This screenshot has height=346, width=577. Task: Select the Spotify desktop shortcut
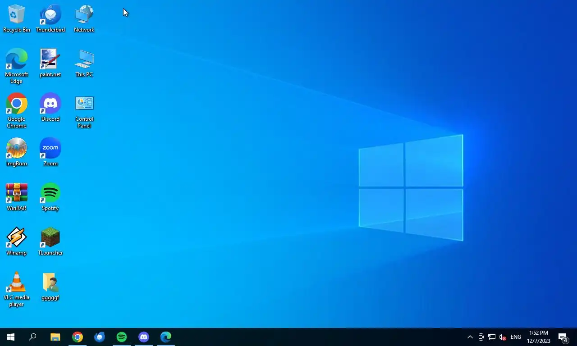[x=50, y=197]
